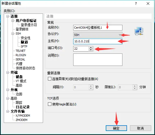The image size is (155, 135).
Task: Select SERIAL tree item
Action: pyautogui.click(x=20, y=59)
